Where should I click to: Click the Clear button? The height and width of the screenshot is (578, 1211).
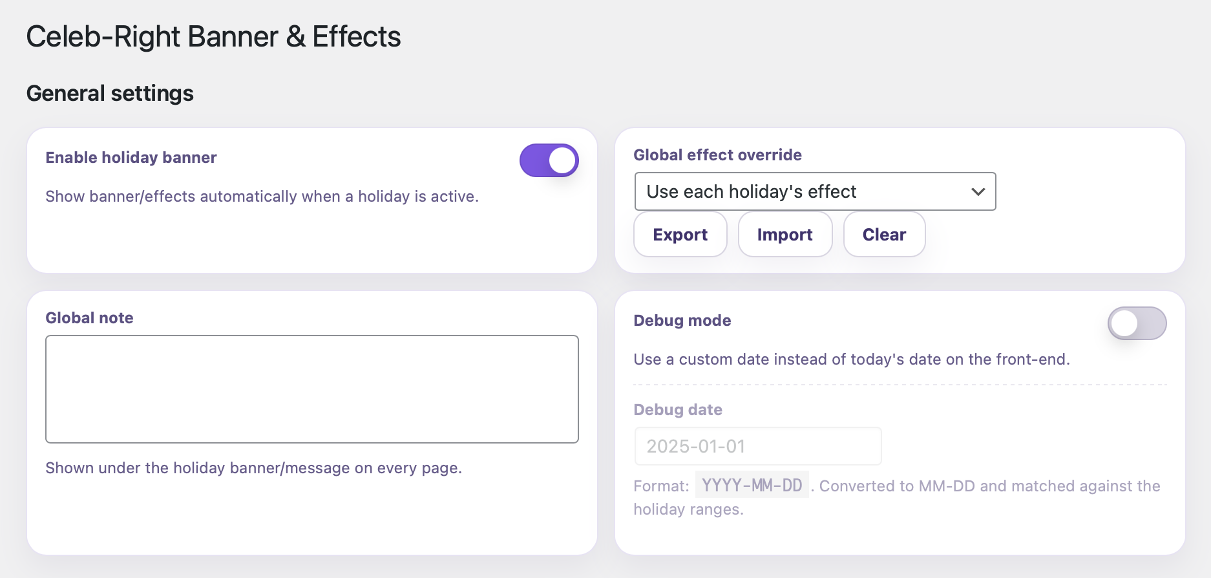pyautogui.click(x=884, y=235)
